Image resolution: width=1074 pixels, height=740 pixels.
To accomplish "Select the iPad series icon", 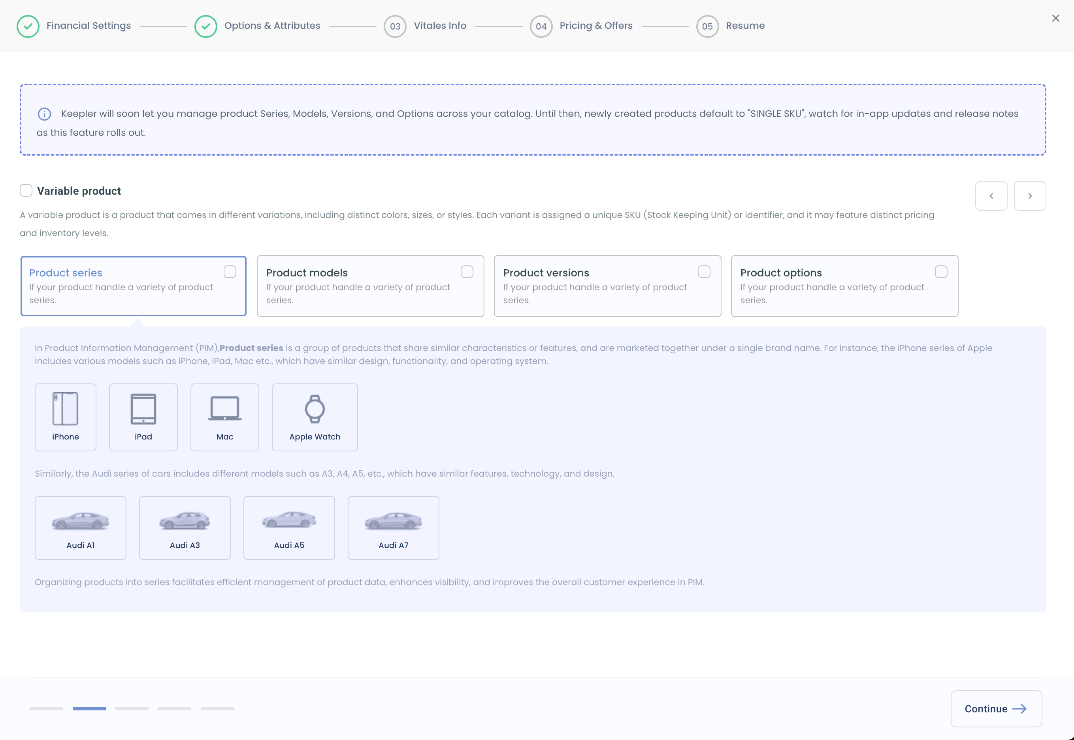I will point(143,416).
